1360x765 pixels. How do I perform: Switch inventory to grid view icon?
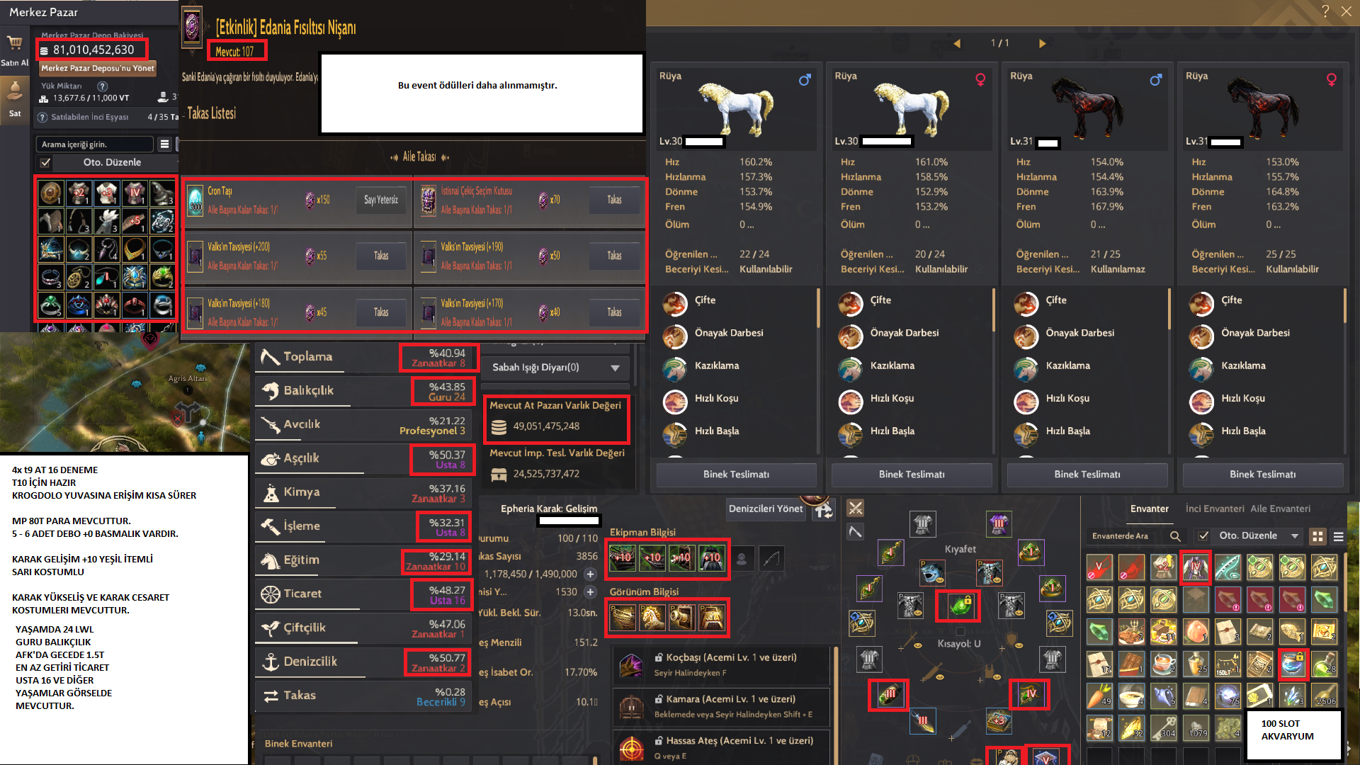pyautogui.click(x=1317, y=536)
